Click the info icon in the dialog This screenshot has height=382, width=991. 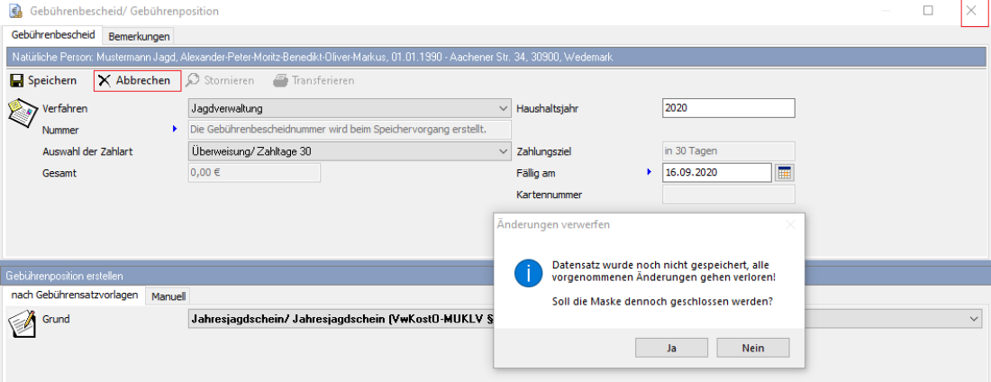click(527, 274)
